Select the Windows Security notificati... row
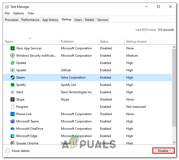Viewport: 179px width, 160px height. click(x=88, y=56)
